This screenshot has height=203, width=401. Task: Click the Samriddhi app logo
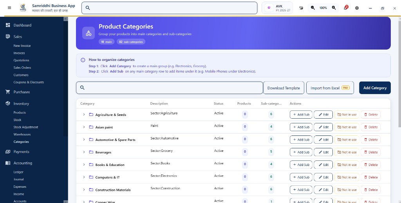[23, 8]
